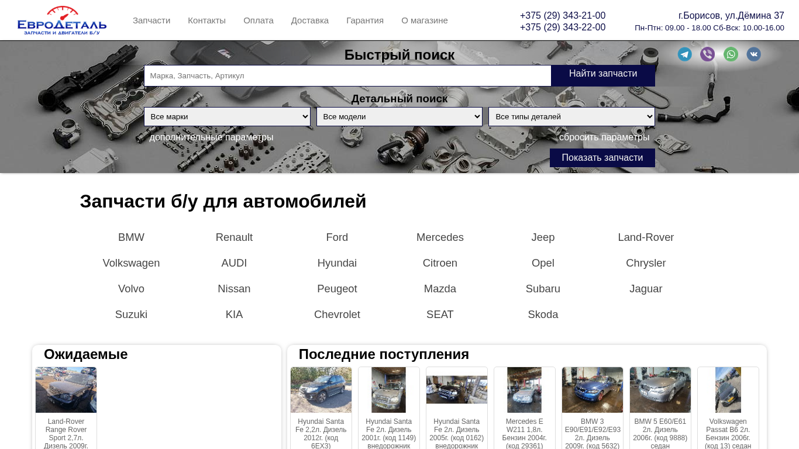This screenshot has width=799, height=449.
Task: Open the Оплата menu item
Action: [259, 20]
